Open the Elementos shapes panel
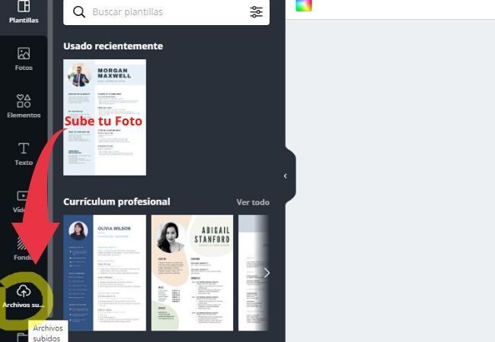 coord(24,106)
